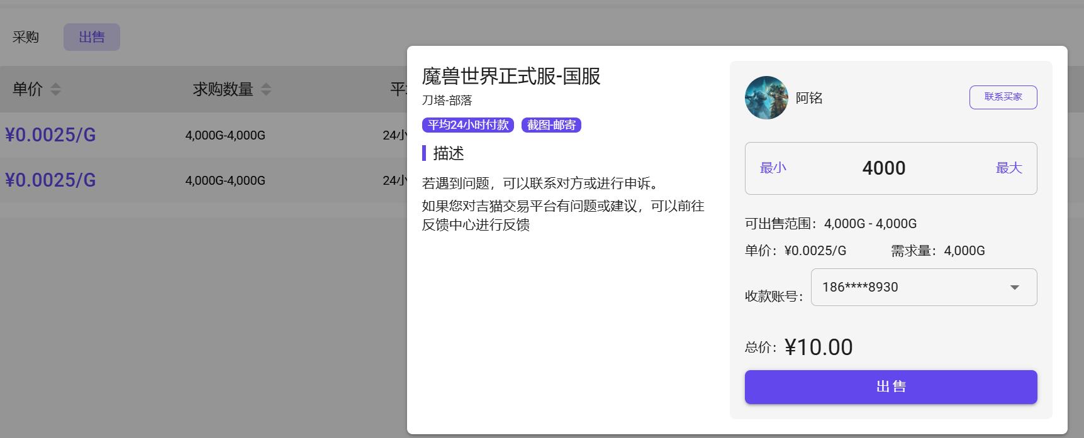Click the arrow in the 收款账号 dropdown

coord(1014,287)
